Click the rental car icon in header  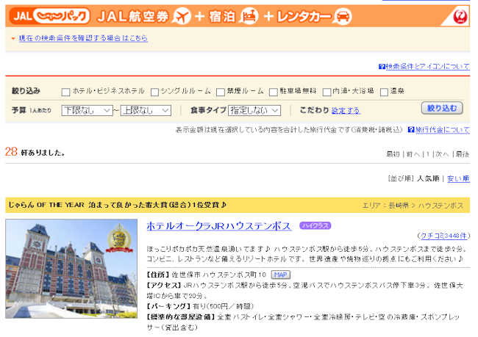343,16
